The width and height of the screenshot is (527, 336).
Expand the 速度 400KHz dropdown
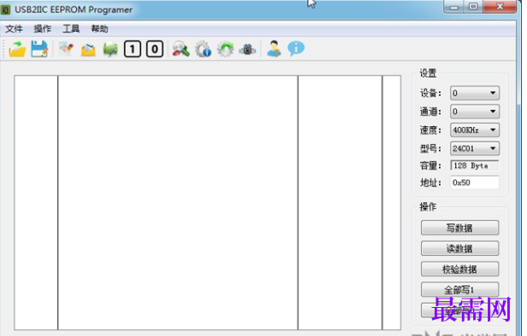point(475,130)
